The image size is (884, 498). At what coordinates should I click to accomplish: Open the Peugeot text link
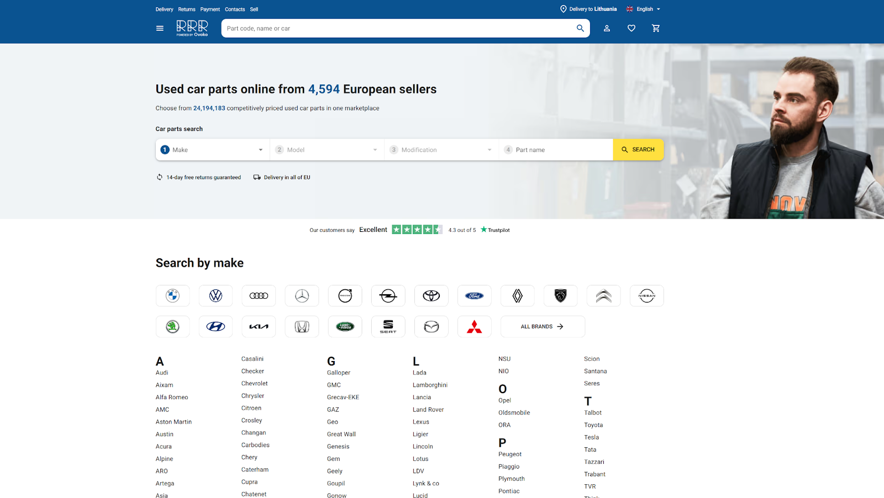pyautogui.click(x=510, y=454)
